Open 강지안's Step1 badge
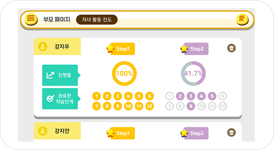Image resolution: width=274 pixels, height=150 pixels. 121,133
